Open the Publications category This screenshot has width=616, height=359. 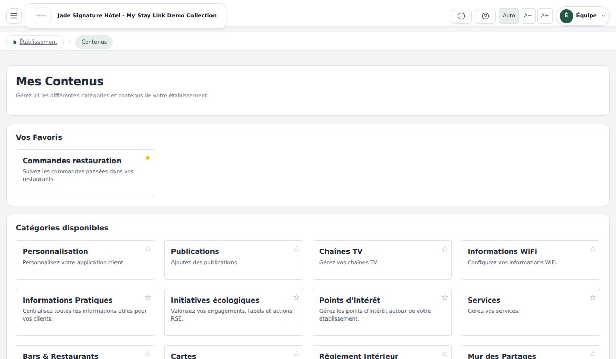[234, 260]
